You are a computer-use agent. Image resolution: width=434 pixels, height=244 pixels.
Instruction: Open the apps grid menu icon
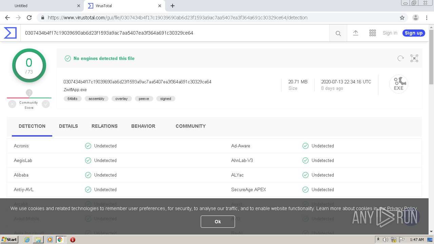(373, 33)
